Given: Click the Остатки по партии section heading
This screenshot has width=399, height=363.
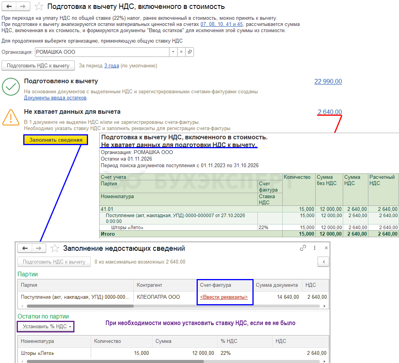Looking at the screenshot, I should 43,316.
